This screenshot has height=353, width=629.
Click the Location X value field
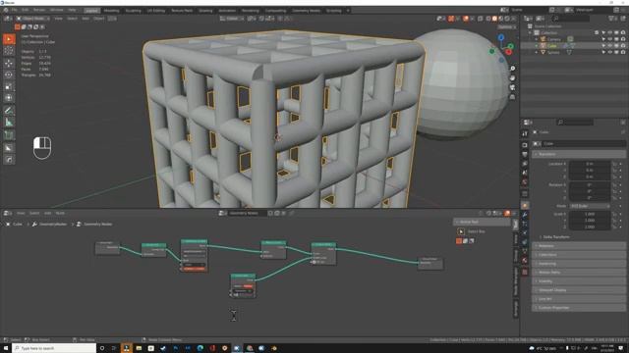coord(590,164)
